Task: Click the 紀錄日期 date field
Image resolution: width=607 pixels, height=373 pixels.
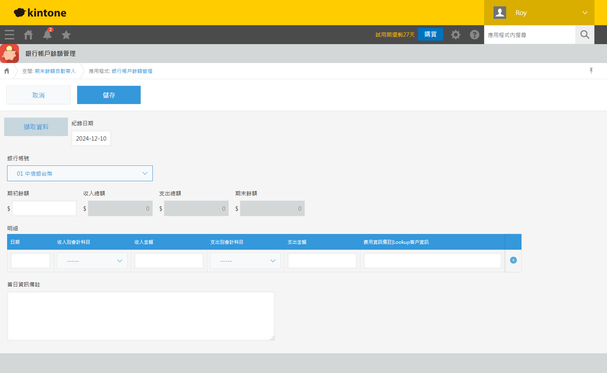Action: 91,138
